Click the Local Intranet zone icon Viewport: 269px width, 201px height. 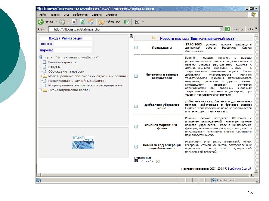[x=214, y=180]
